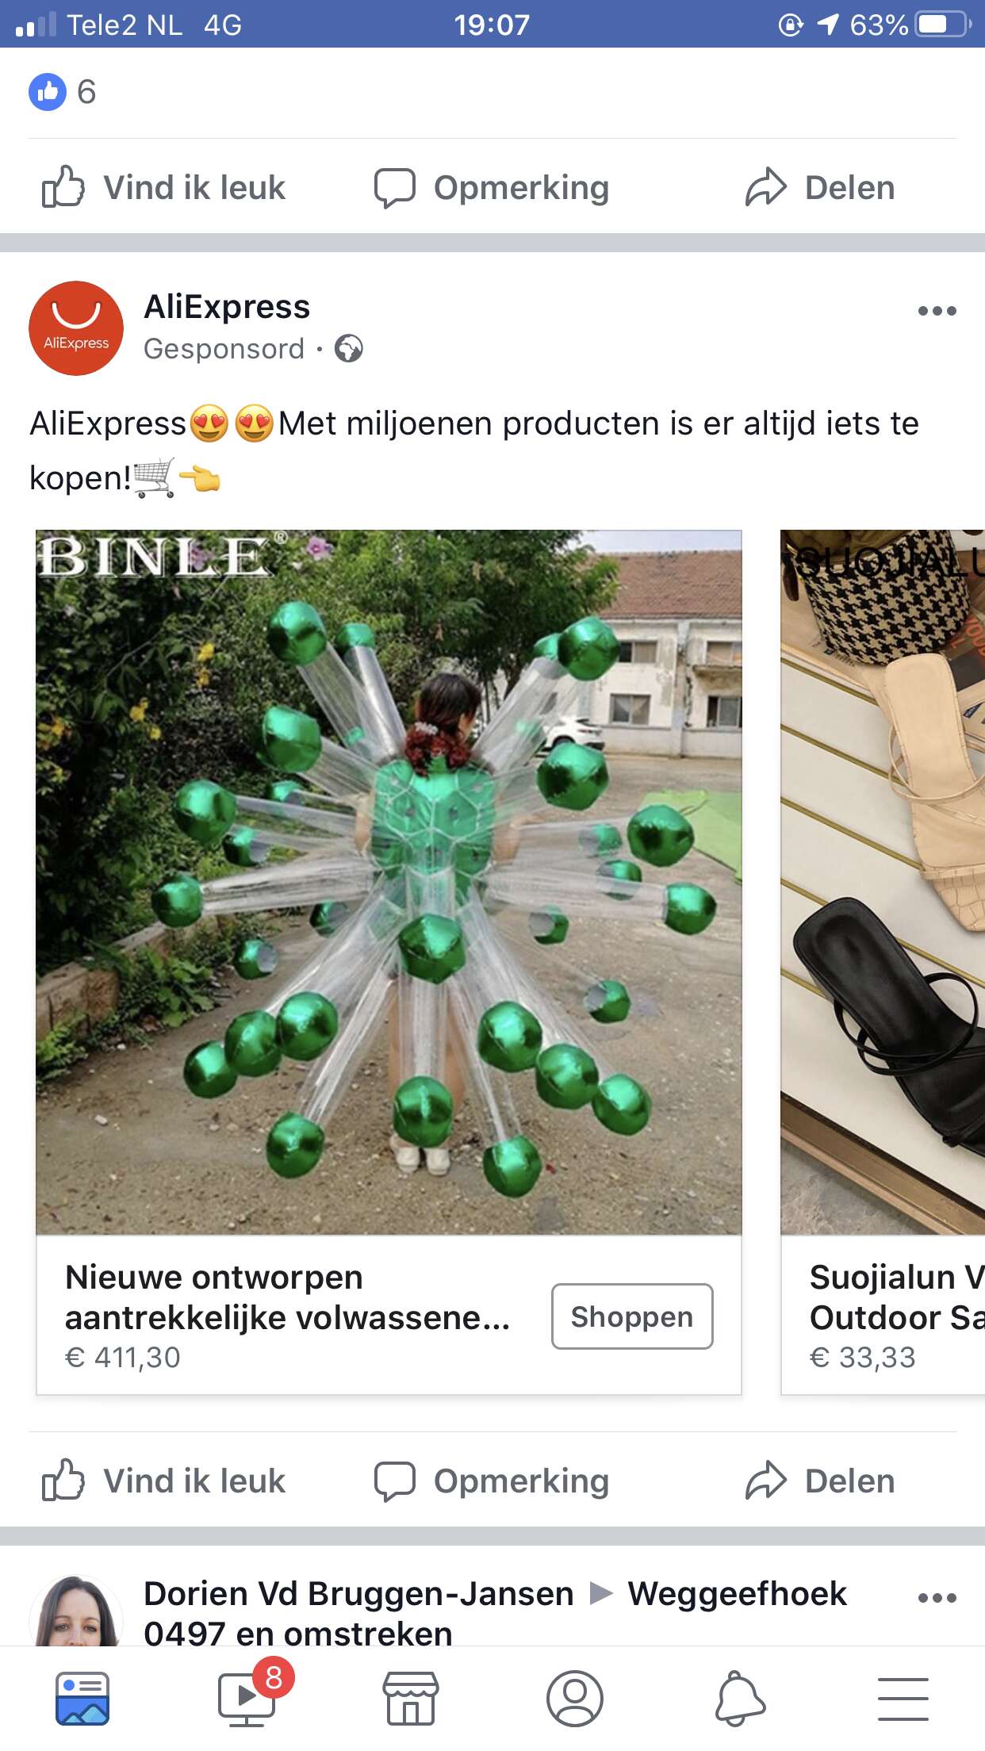Viewport: 985px width, 1751px height.
Task: Tap the public globe icon next to Gesponsord
Action: (349, 348)
